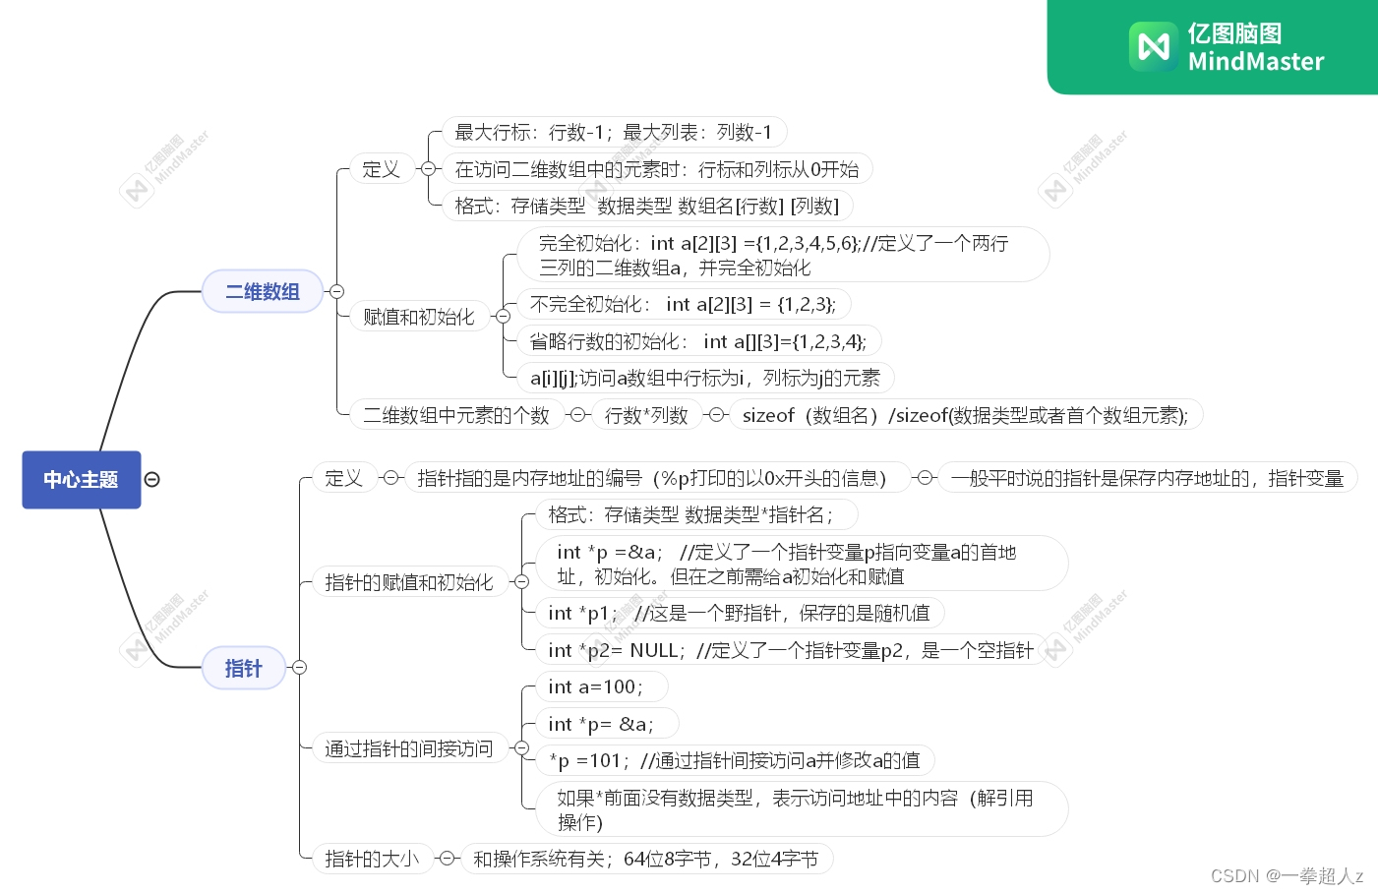
Task: Select node int *p= &a;
Action: click(x=608, y=724)
